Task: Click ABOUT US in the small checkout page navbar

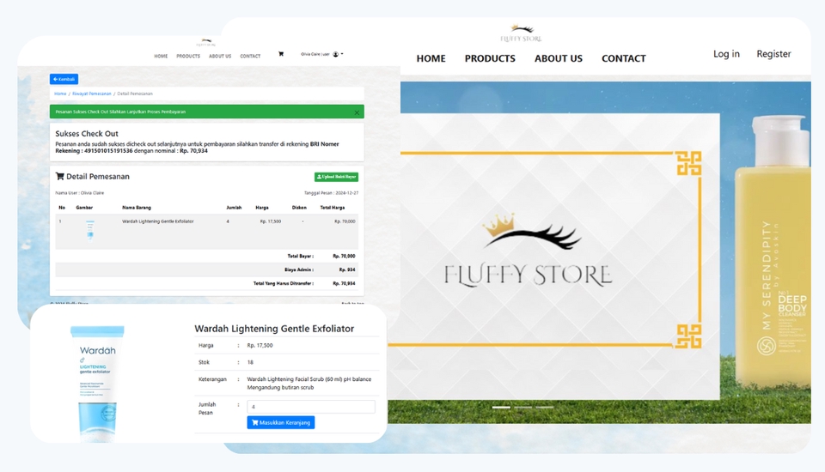Action: tap(220, 56)
